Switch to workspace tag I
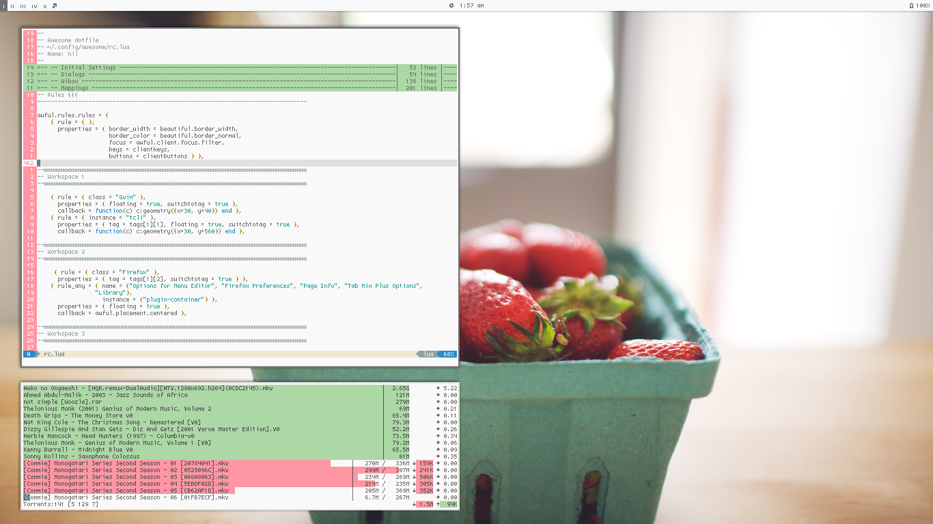 [3, 5]
